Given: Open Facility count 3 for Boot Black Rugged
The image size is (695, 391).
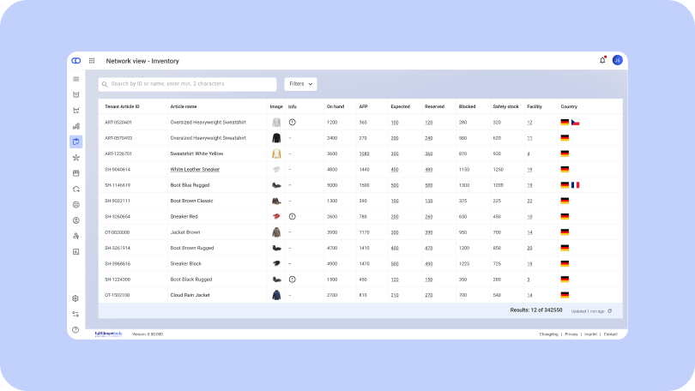Looking at the screenshot, I should (529, 280).
